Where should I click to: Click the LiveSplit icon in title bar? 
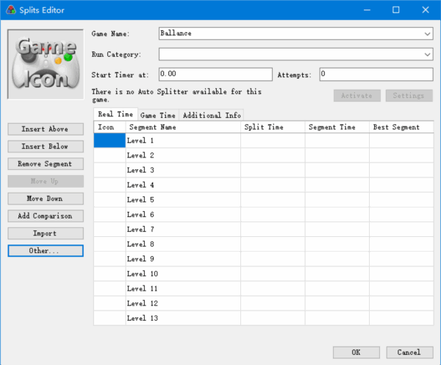click(10, 10)
